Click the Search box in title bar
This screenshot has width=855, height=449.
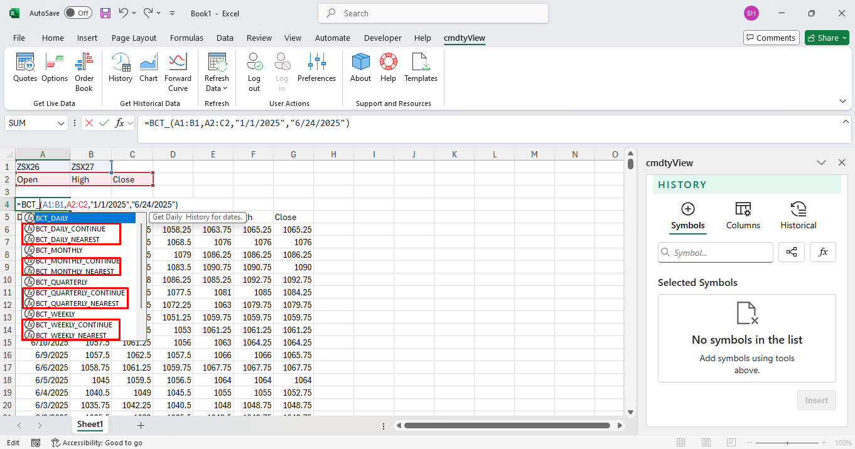433,13
